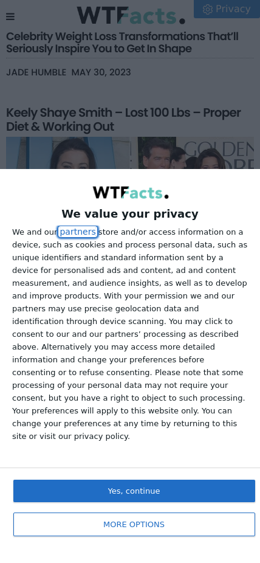Open MORE OPTIONS for consent preferences
This screenshot has height=563, width=260.
(134, 524)
